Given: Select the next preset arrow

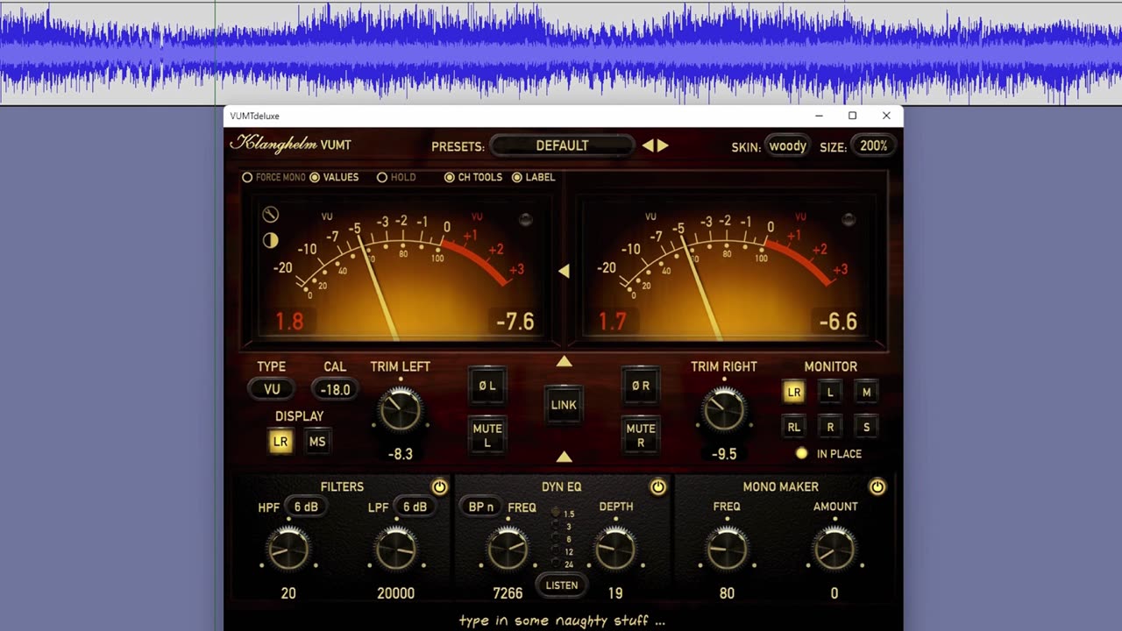Looking at the screenshot, I should coord(663,145).
